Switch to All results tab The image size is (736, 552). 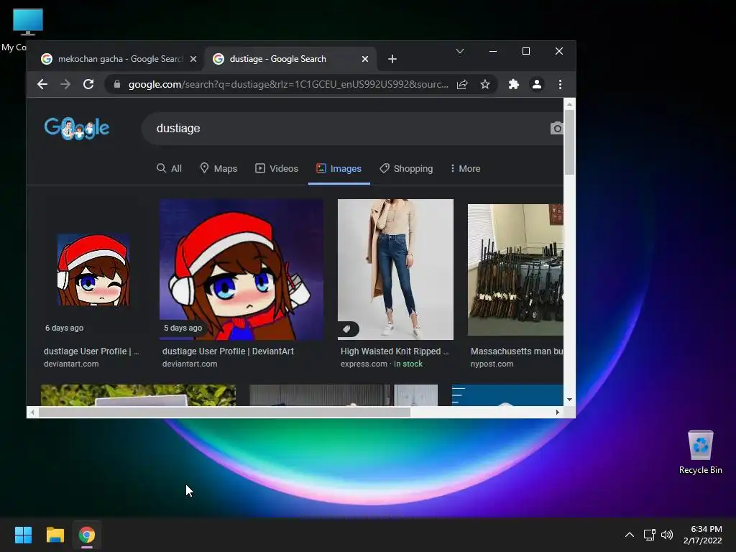point(169,168)
